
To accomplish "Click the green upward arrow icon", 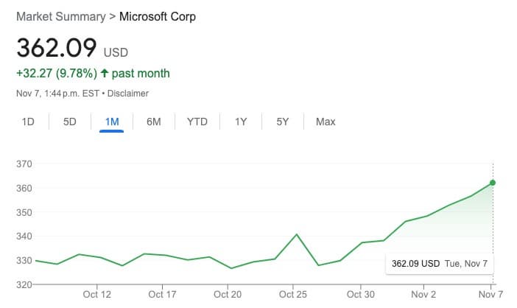I will click(104, 73).
